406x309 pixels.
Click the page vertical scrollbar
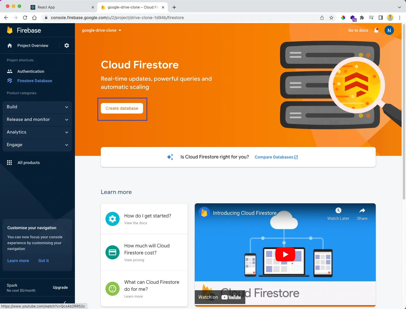(x=404, y=112)
